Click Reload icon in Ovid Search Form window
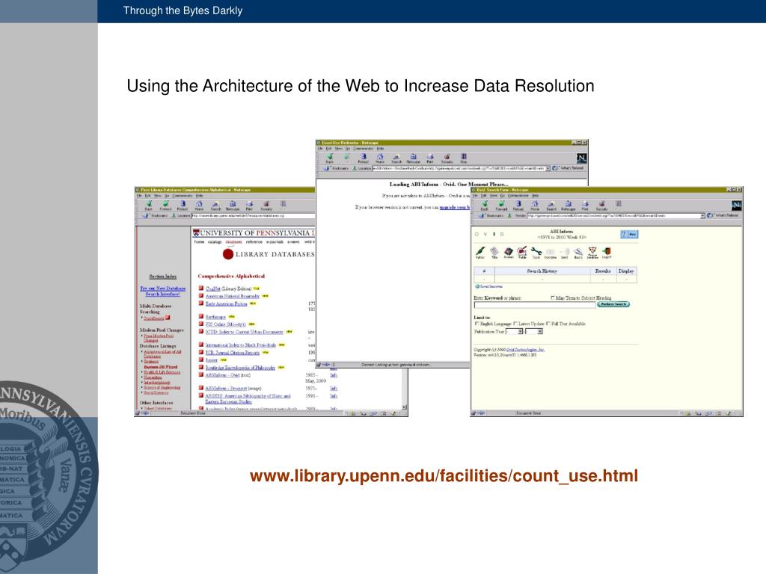This screenshot has width=766, height=574. 518,205
